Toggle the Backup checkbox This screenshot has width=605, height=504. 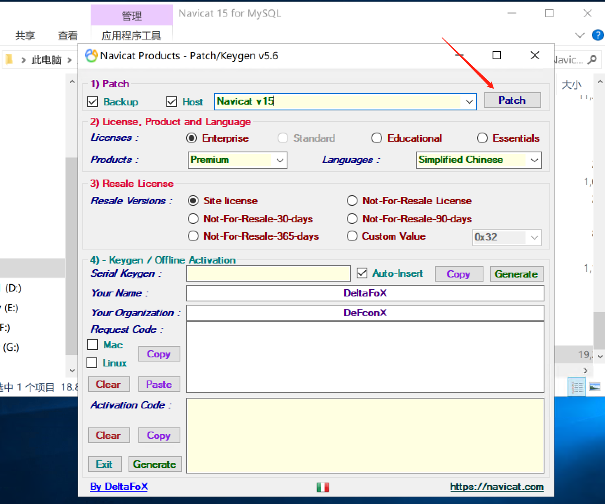[93, 102]
